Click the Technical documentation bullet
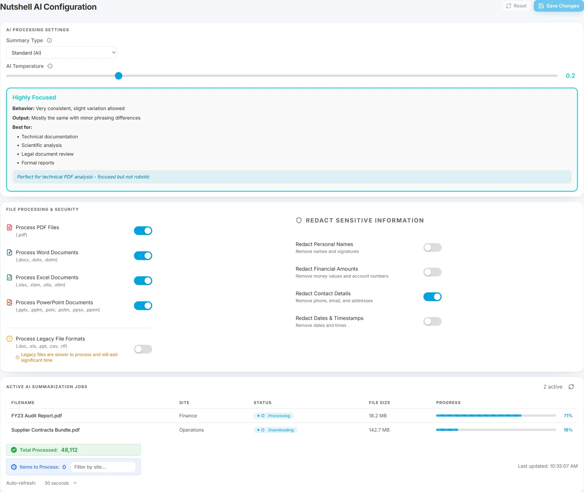 (x=50, y=137)
